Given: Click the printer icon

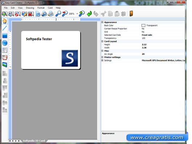Looking at the screenshot, I should pos(51,14).
